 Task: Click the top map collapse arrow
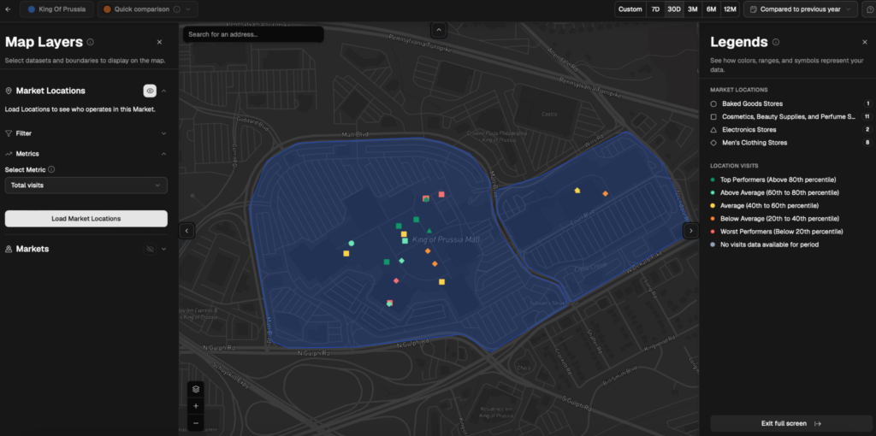[439, 30]
